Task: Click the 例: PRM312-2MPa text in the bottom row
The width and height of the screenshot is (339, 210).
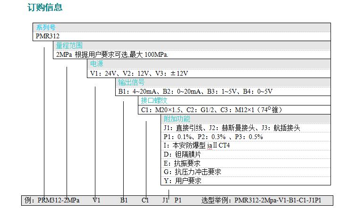Action: pyautogui.click(x=51, y=200)
